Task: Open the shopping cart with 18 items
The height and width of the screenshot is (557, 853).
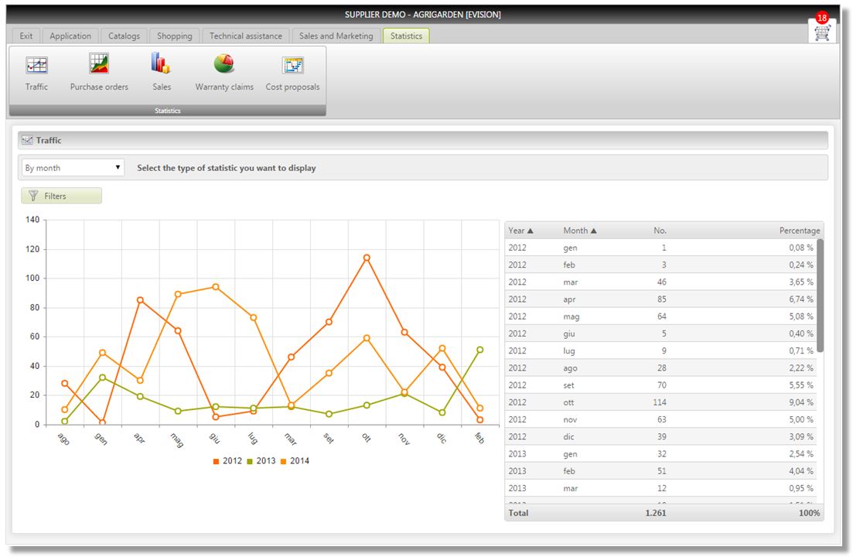Action: [x=821, y=32]
